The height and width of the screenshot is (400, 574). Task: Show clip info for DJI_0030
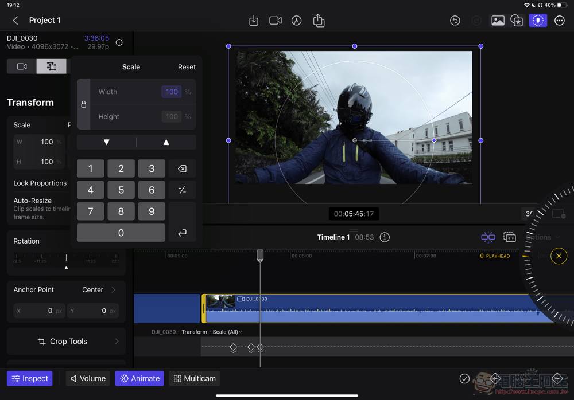pyautogui.click(x=119, y=42)
